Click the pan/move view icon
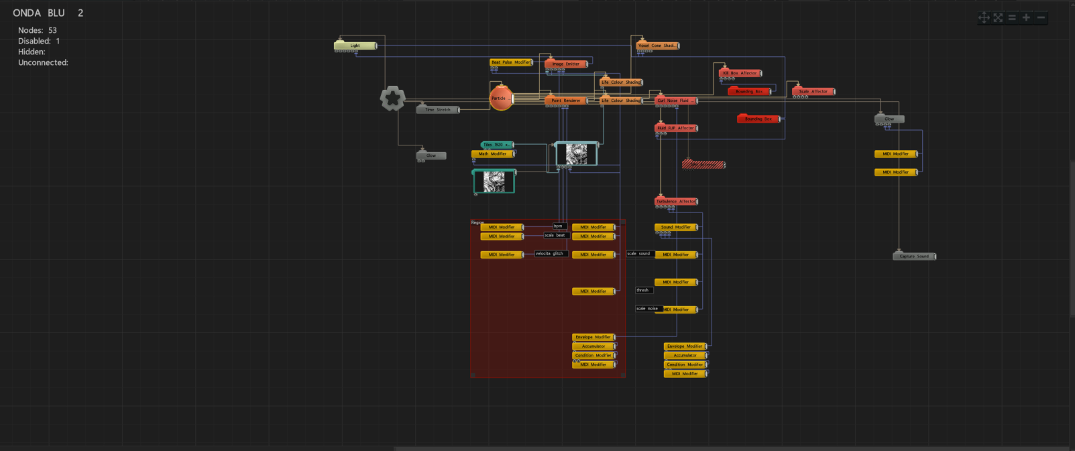1075x451 pixels. coord(984,18)
